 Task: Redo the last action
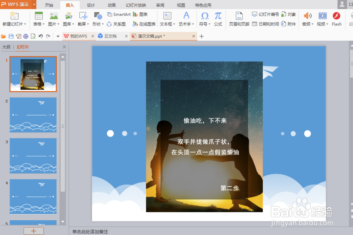48,36
